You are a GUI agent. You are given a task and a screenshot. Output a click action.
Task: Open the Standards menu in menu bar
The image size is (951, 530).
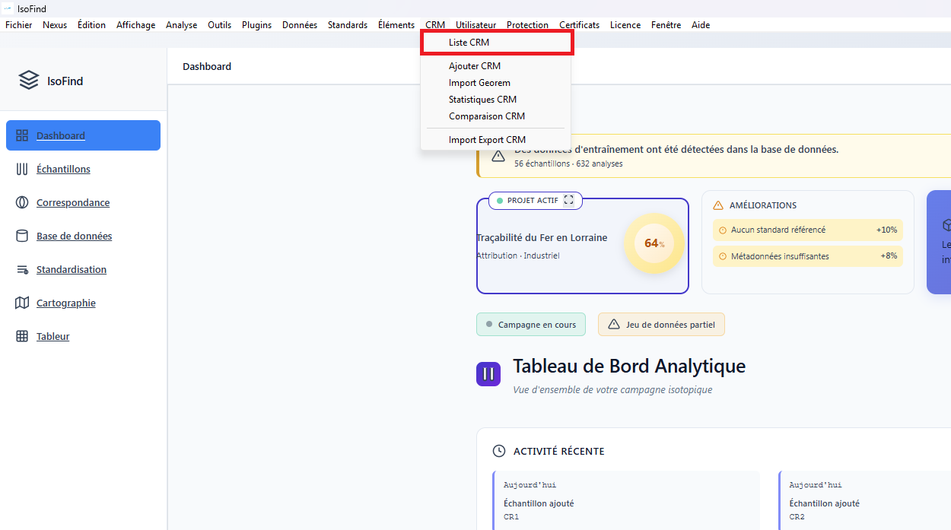[x=347, y=25]
